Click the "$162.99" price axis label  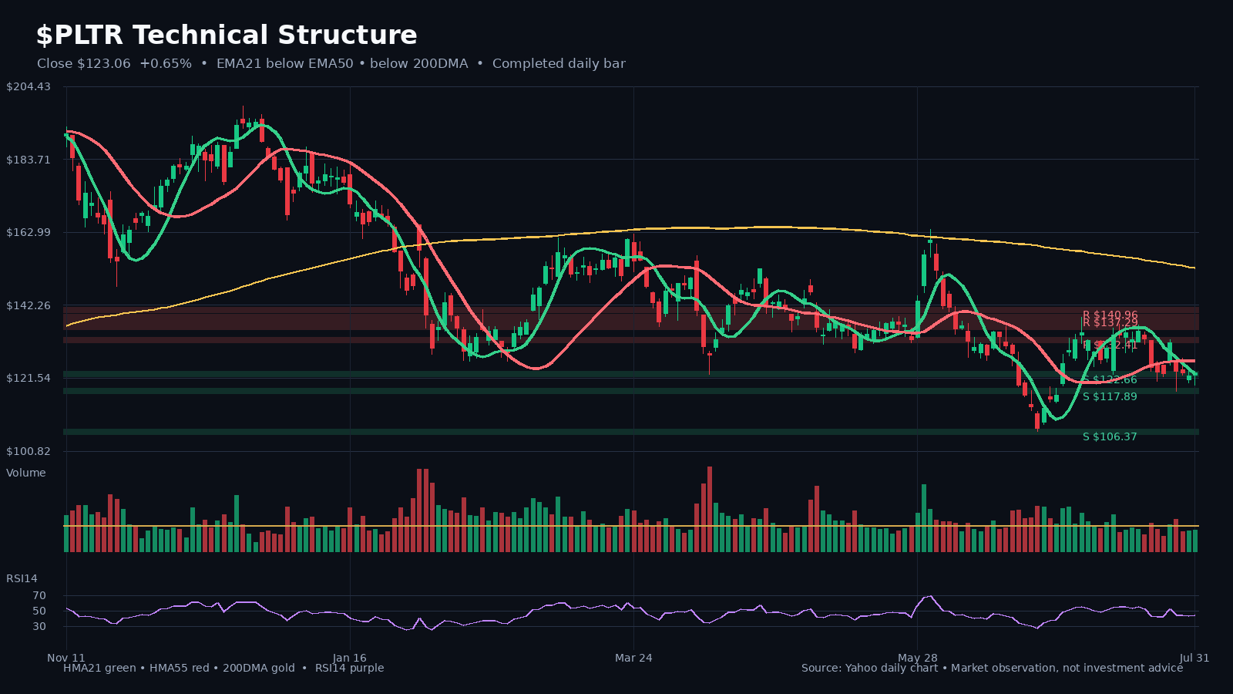[29, 232]
